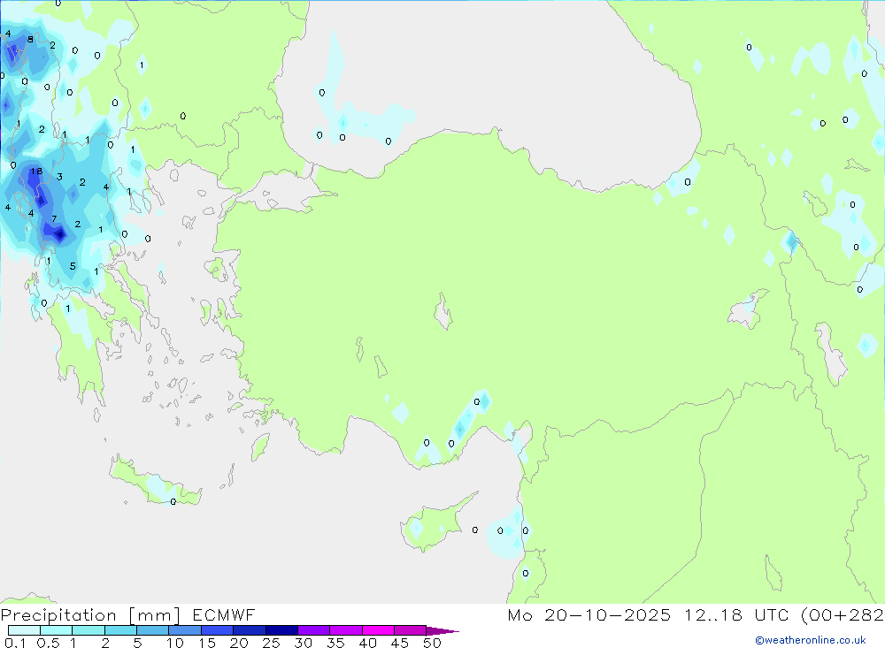Viewport: 885px width, 648px height.
Task: Click the legend tick label '30'
Action: coord(303,643)
